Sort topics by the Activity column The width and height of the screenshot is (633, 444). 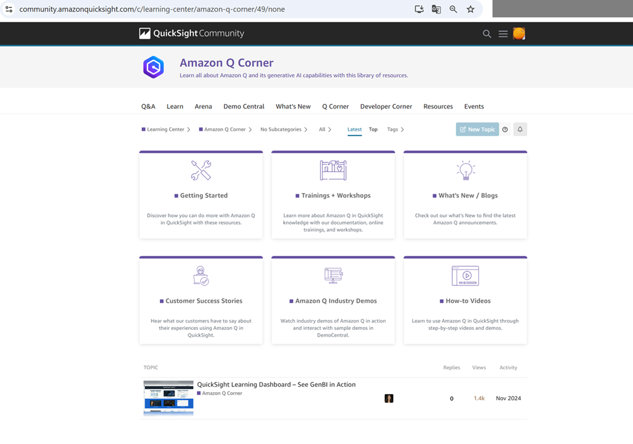tap(508, 368)
